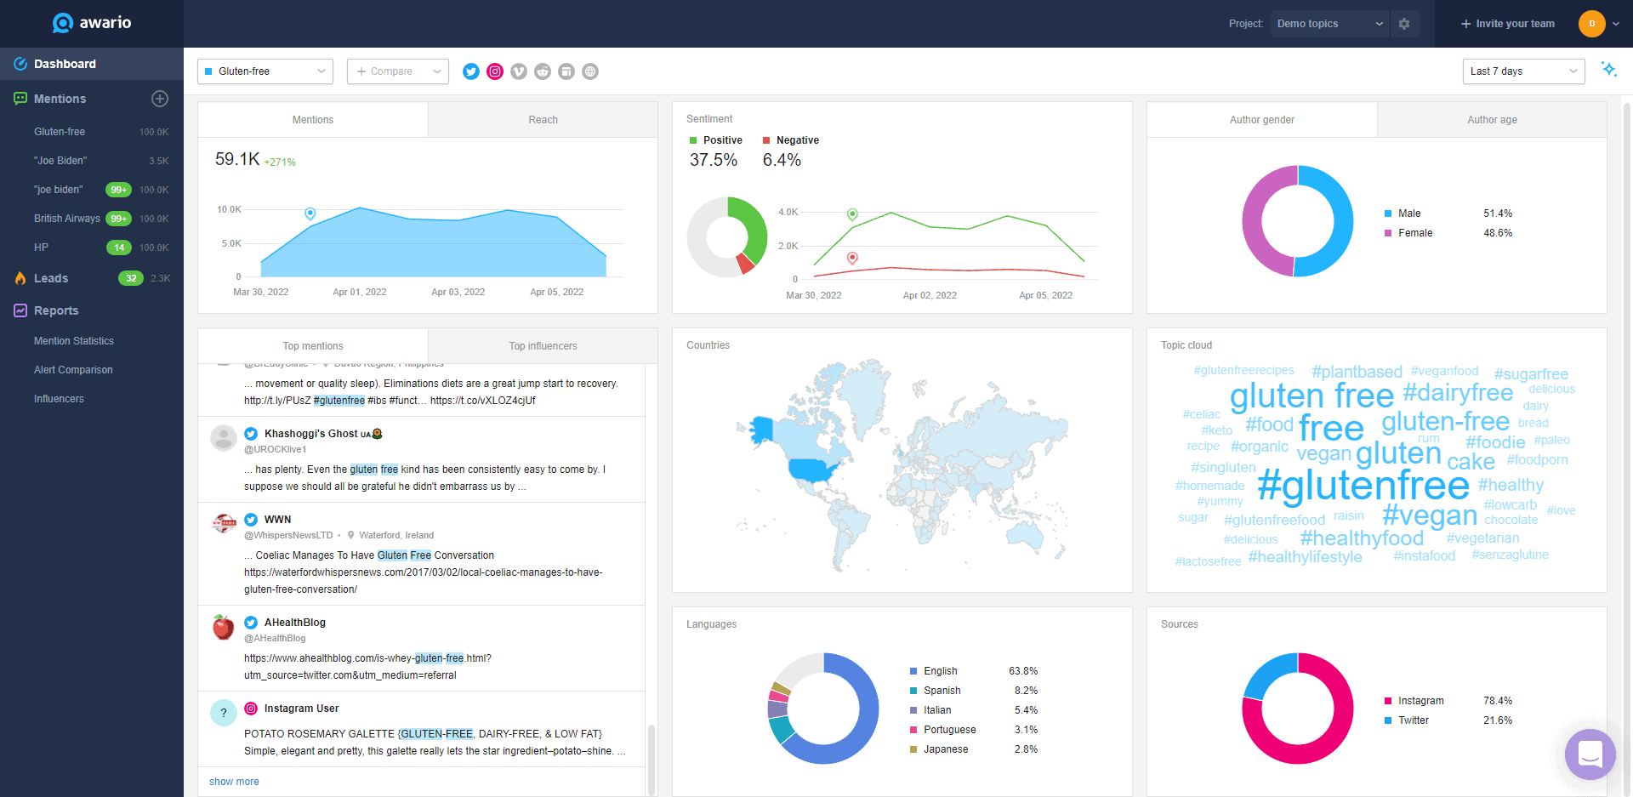The width and height of the screenshot is (1633, 797).
Task: Click the Web globe source icon
Action: (590, 71)
